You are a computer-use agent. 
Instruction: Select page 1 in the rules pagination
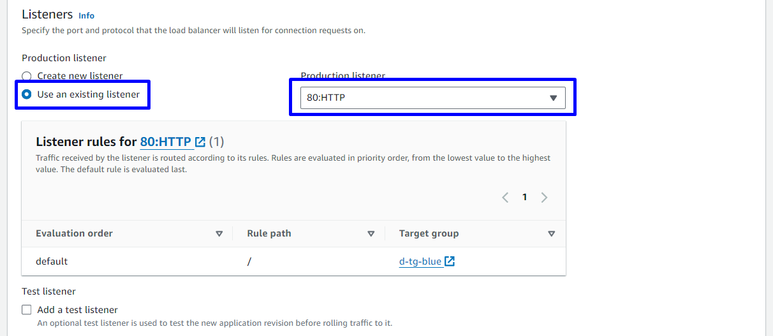[524, 197]
